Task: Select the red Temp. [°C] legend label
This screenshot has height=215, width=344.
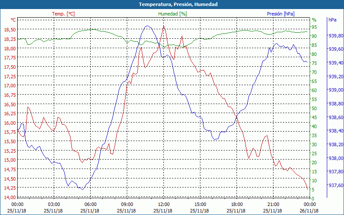Action: [x=63, y=14]
